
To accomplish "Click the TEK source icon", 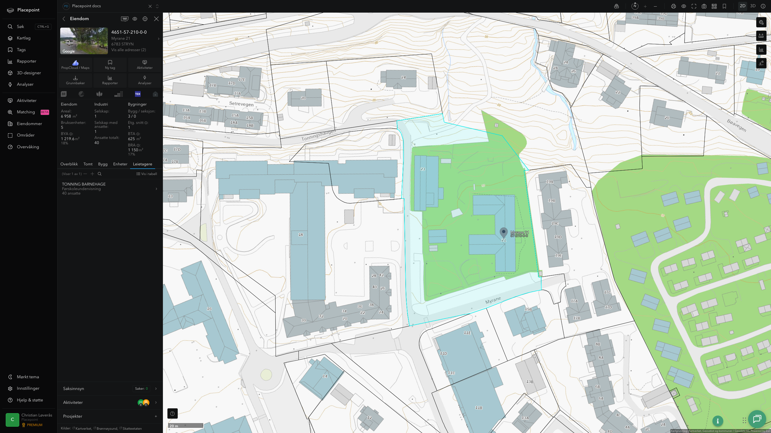I will tap(138, 94).
